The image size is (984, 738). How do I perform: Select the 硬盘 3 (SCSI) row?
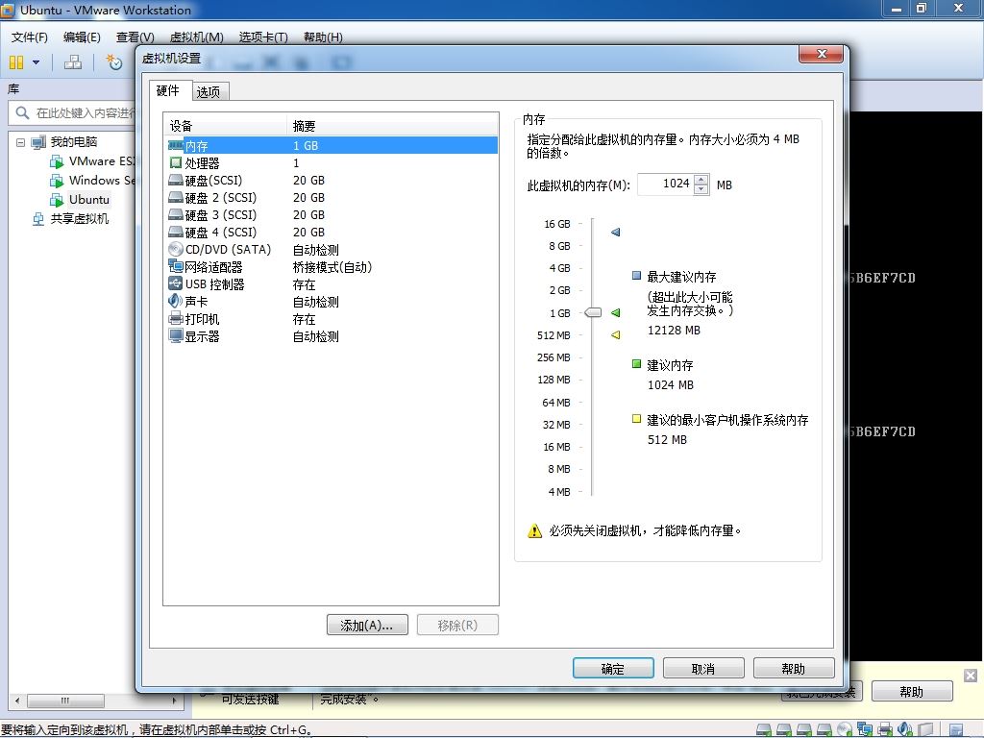tap(331, 215)
